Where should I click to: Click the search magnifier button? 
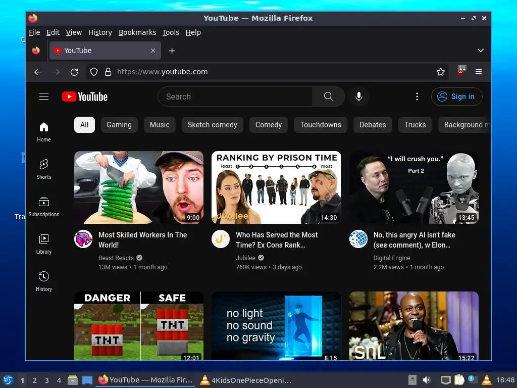coord(328,96)
